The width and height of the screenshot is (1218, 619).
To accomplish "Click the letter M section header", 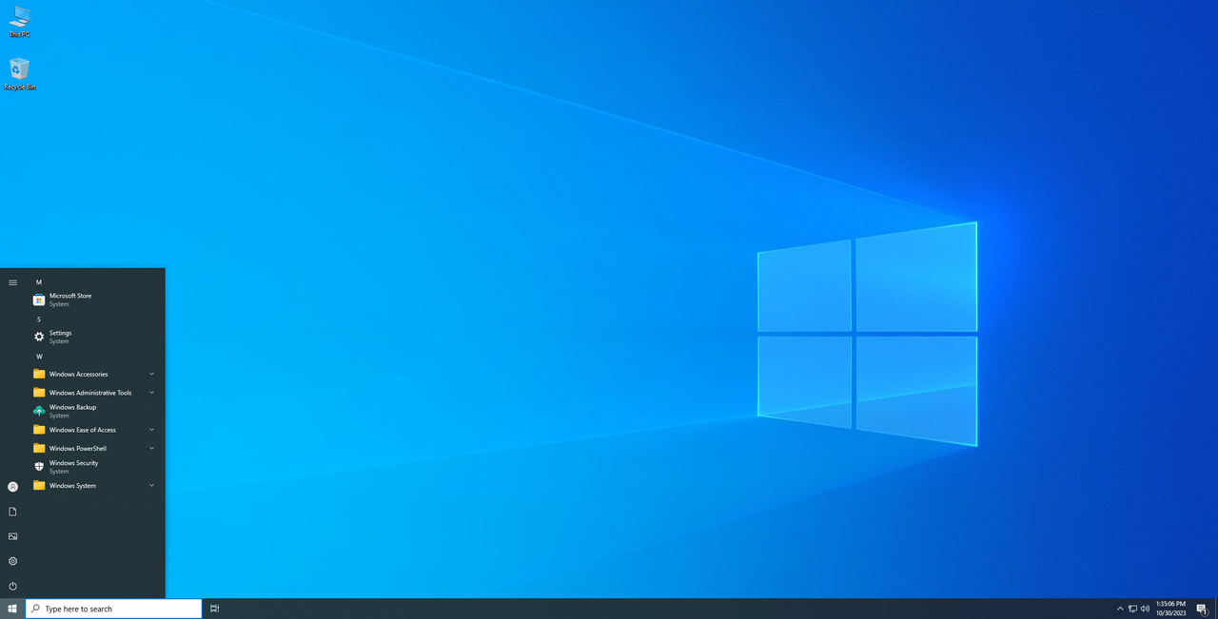I will tap(39, 282).
